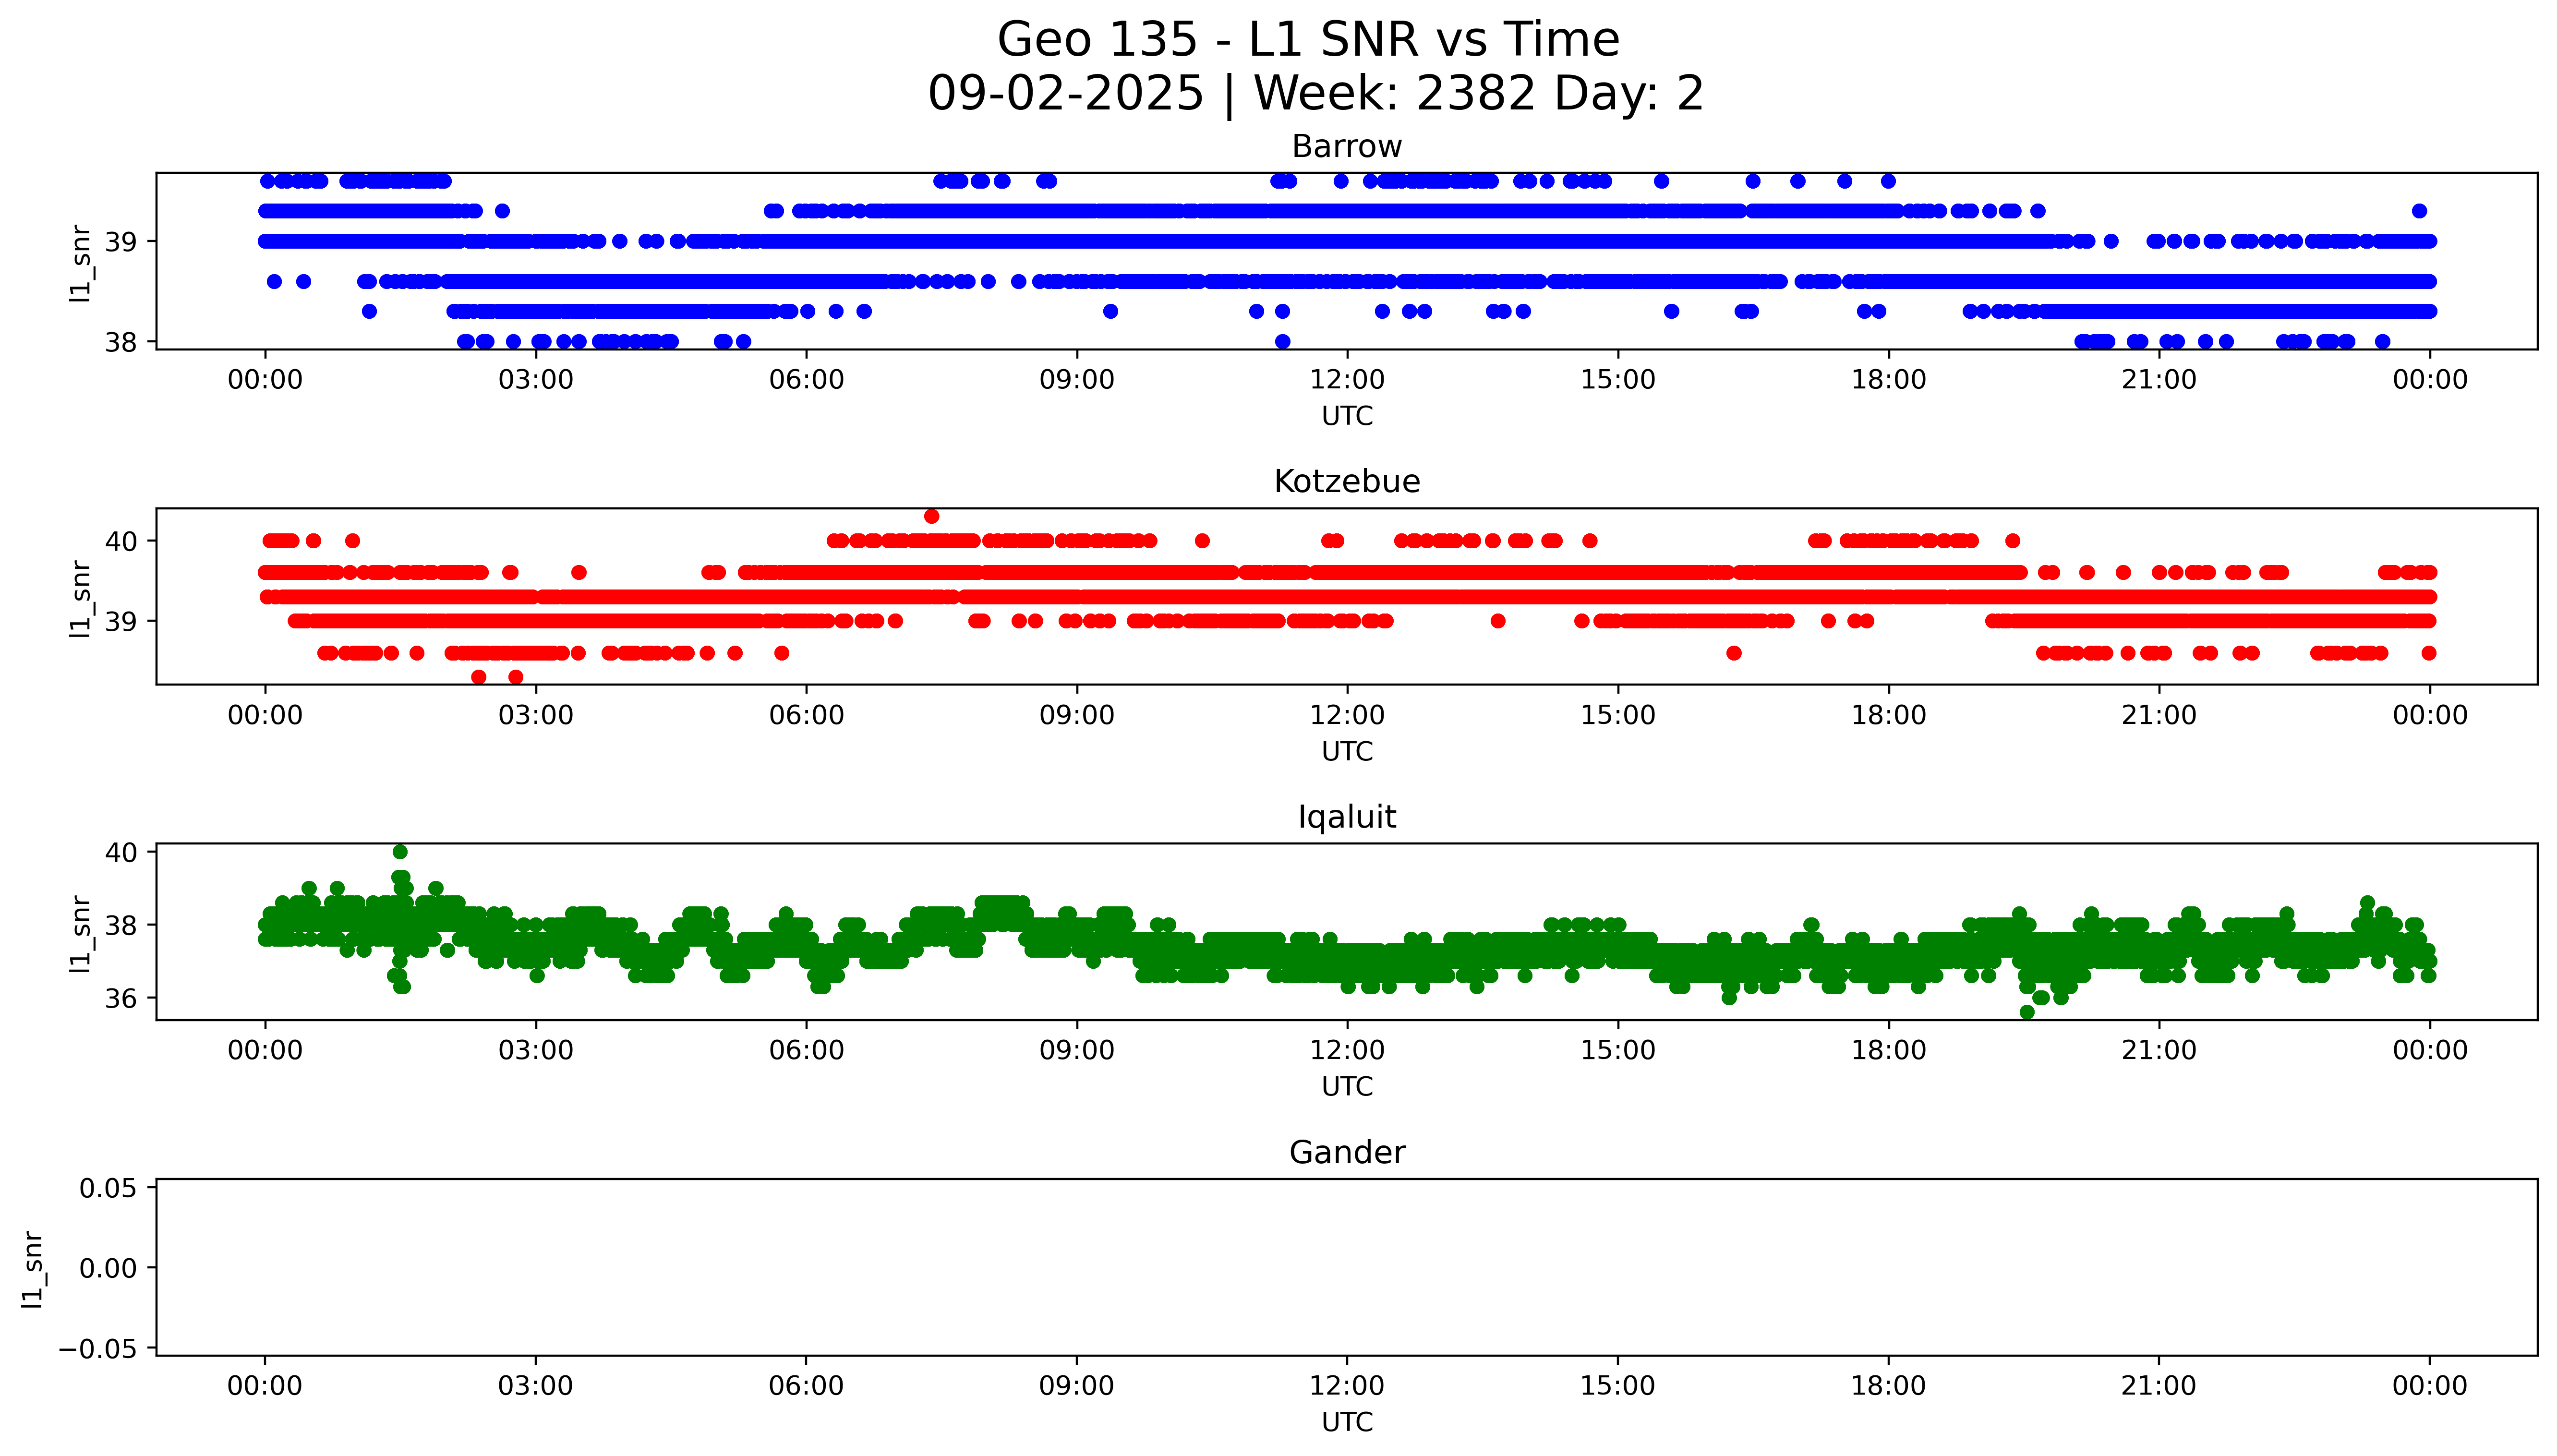Click the 12:00 tick label under Gander plot

1346,1386
